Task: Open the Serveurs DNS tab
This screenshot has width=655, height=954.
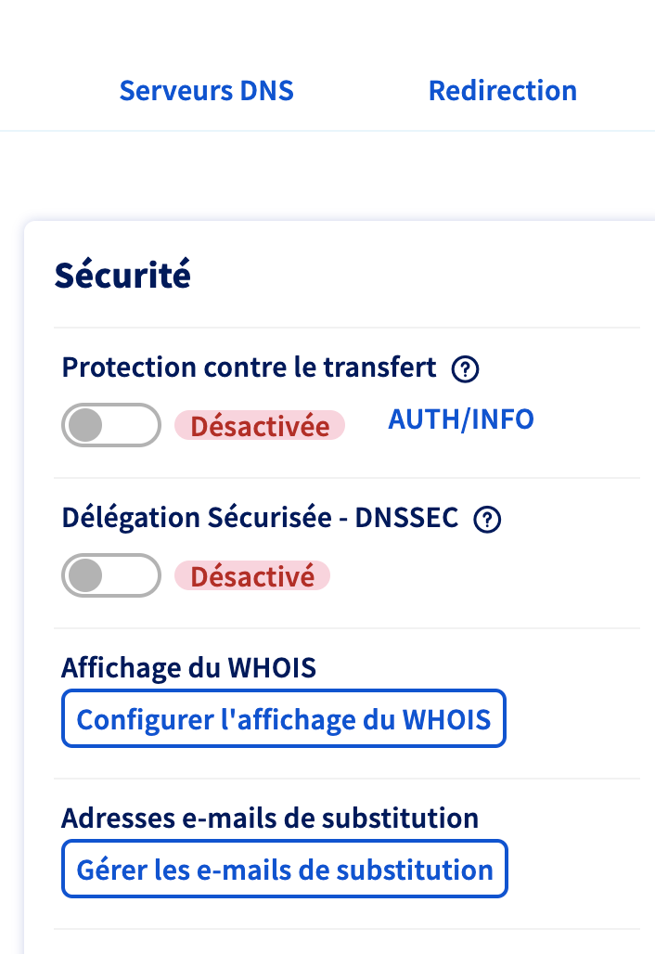Action: point(206,91)
